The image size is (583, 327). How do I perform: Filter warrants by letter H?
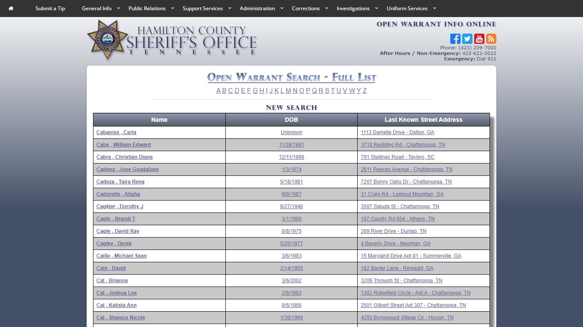point(262,91)
